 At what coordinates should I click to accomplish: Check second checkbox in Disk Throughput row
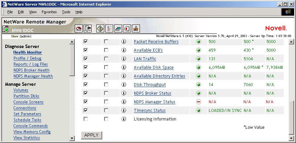click(x=106, y=84)
